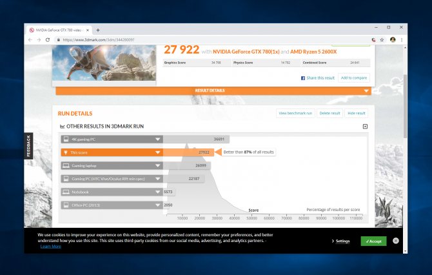Click the 4K gaming PC monitor icon
This screenshot has width=432, height=275.
click(x=66, y=139)
